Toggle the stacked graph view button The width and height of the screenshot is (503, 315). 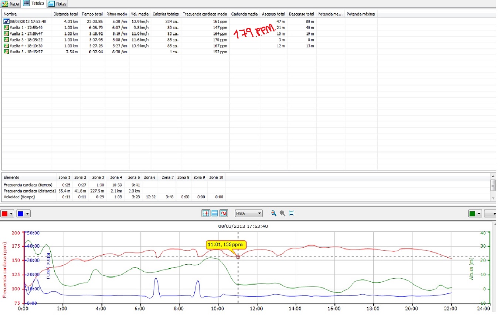(x=215, y=213)
